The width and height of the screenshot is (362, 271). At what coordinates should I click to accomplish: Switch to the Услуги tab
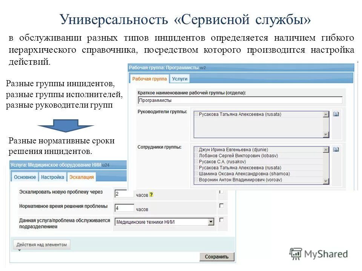[x=179, y=79]
